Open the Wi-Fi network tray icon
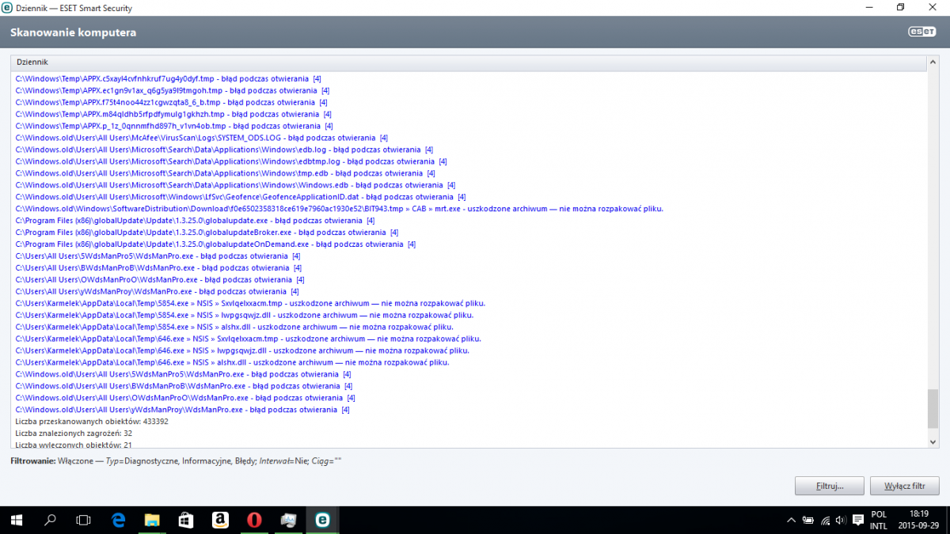 [x=826, y=521]
